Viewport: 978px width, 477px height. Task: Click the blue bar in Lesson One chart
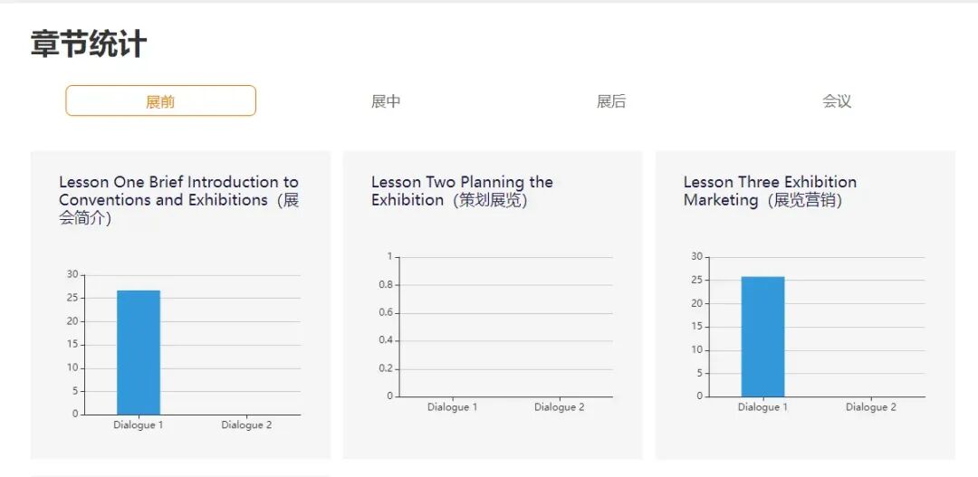tap(139, 352)
